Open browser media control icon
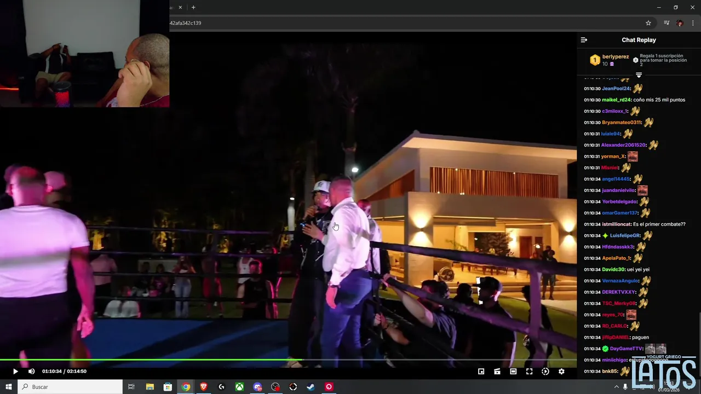Viewport: 701px width, 394px height. pyautogui.click(x=666, y=23)
